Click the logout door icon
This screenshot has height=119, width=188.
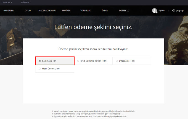[x=173, y=11]
